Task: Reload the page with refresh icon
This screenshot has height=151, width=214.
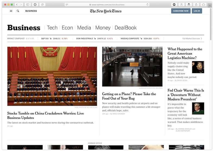Action: (147, 5)
